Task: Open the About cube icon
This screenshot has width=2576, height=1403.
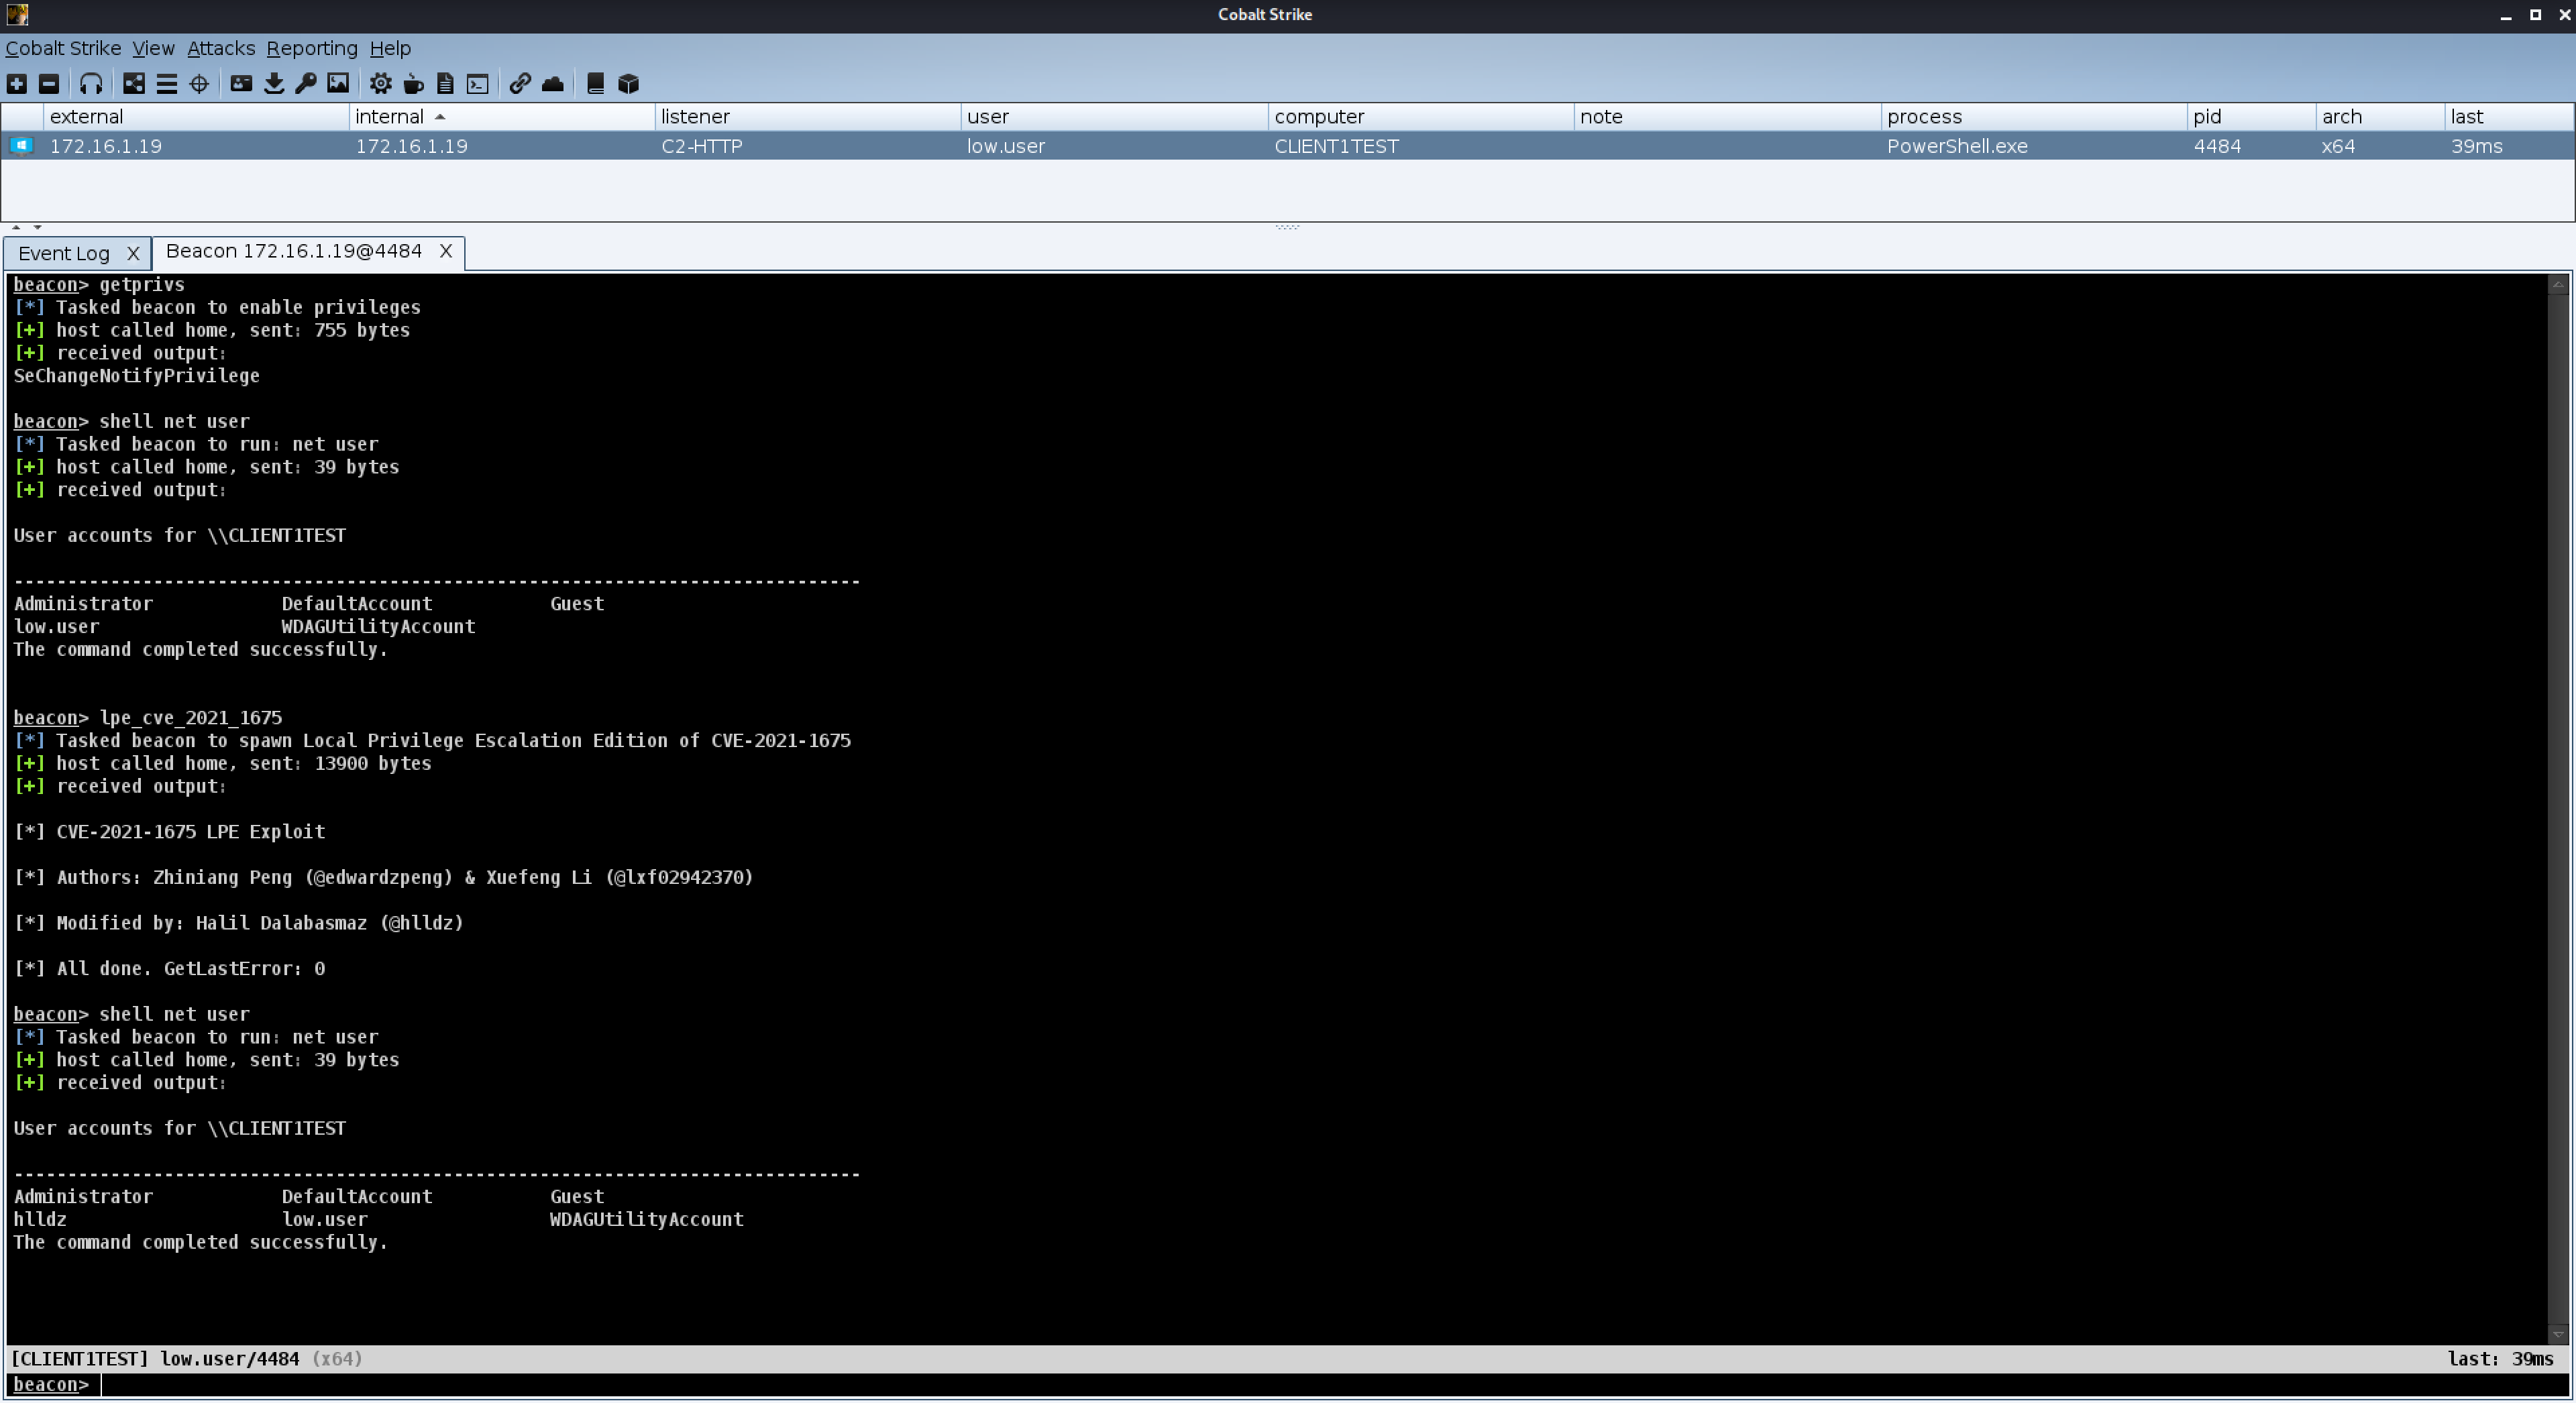Action: (628, 84)
